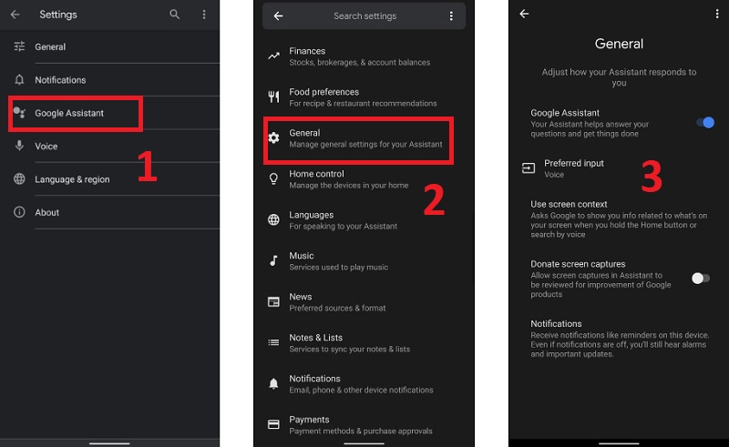Open News preferred sources & format
This screenshot has width=729, height=447.
click(337, 302)
